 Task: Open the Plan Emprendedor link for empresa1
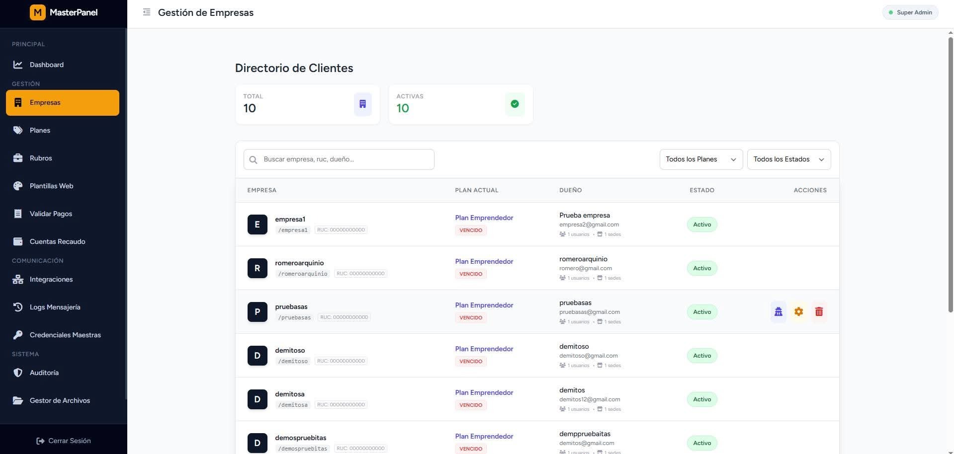tap(484, 218)
